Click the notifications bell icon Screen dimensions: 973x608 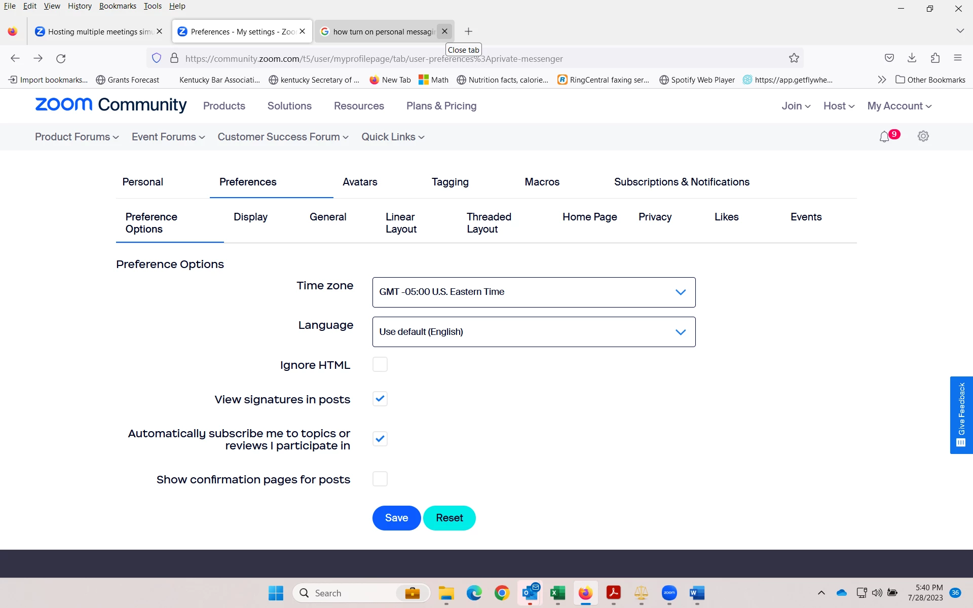(x=884, y=137)
